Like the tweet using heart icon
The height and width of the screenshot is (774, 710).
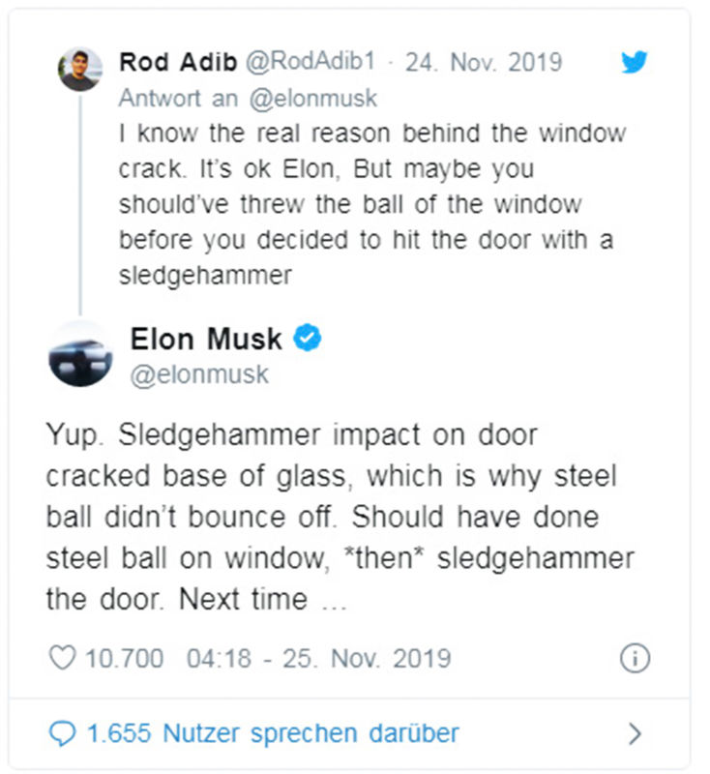(63, 658)
